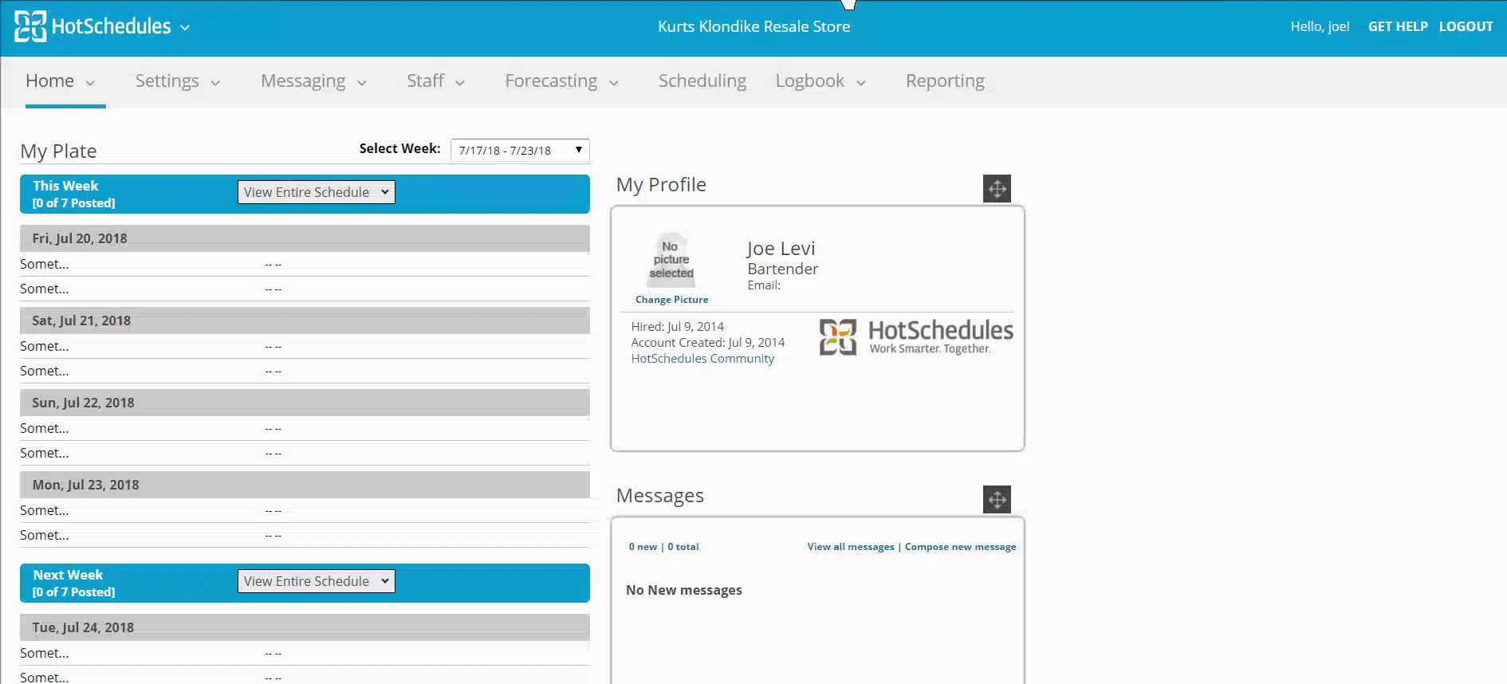This screenshot has height=684, width=1507.
Task: Click the 'Bartender' job title
Action: (782, 269)
